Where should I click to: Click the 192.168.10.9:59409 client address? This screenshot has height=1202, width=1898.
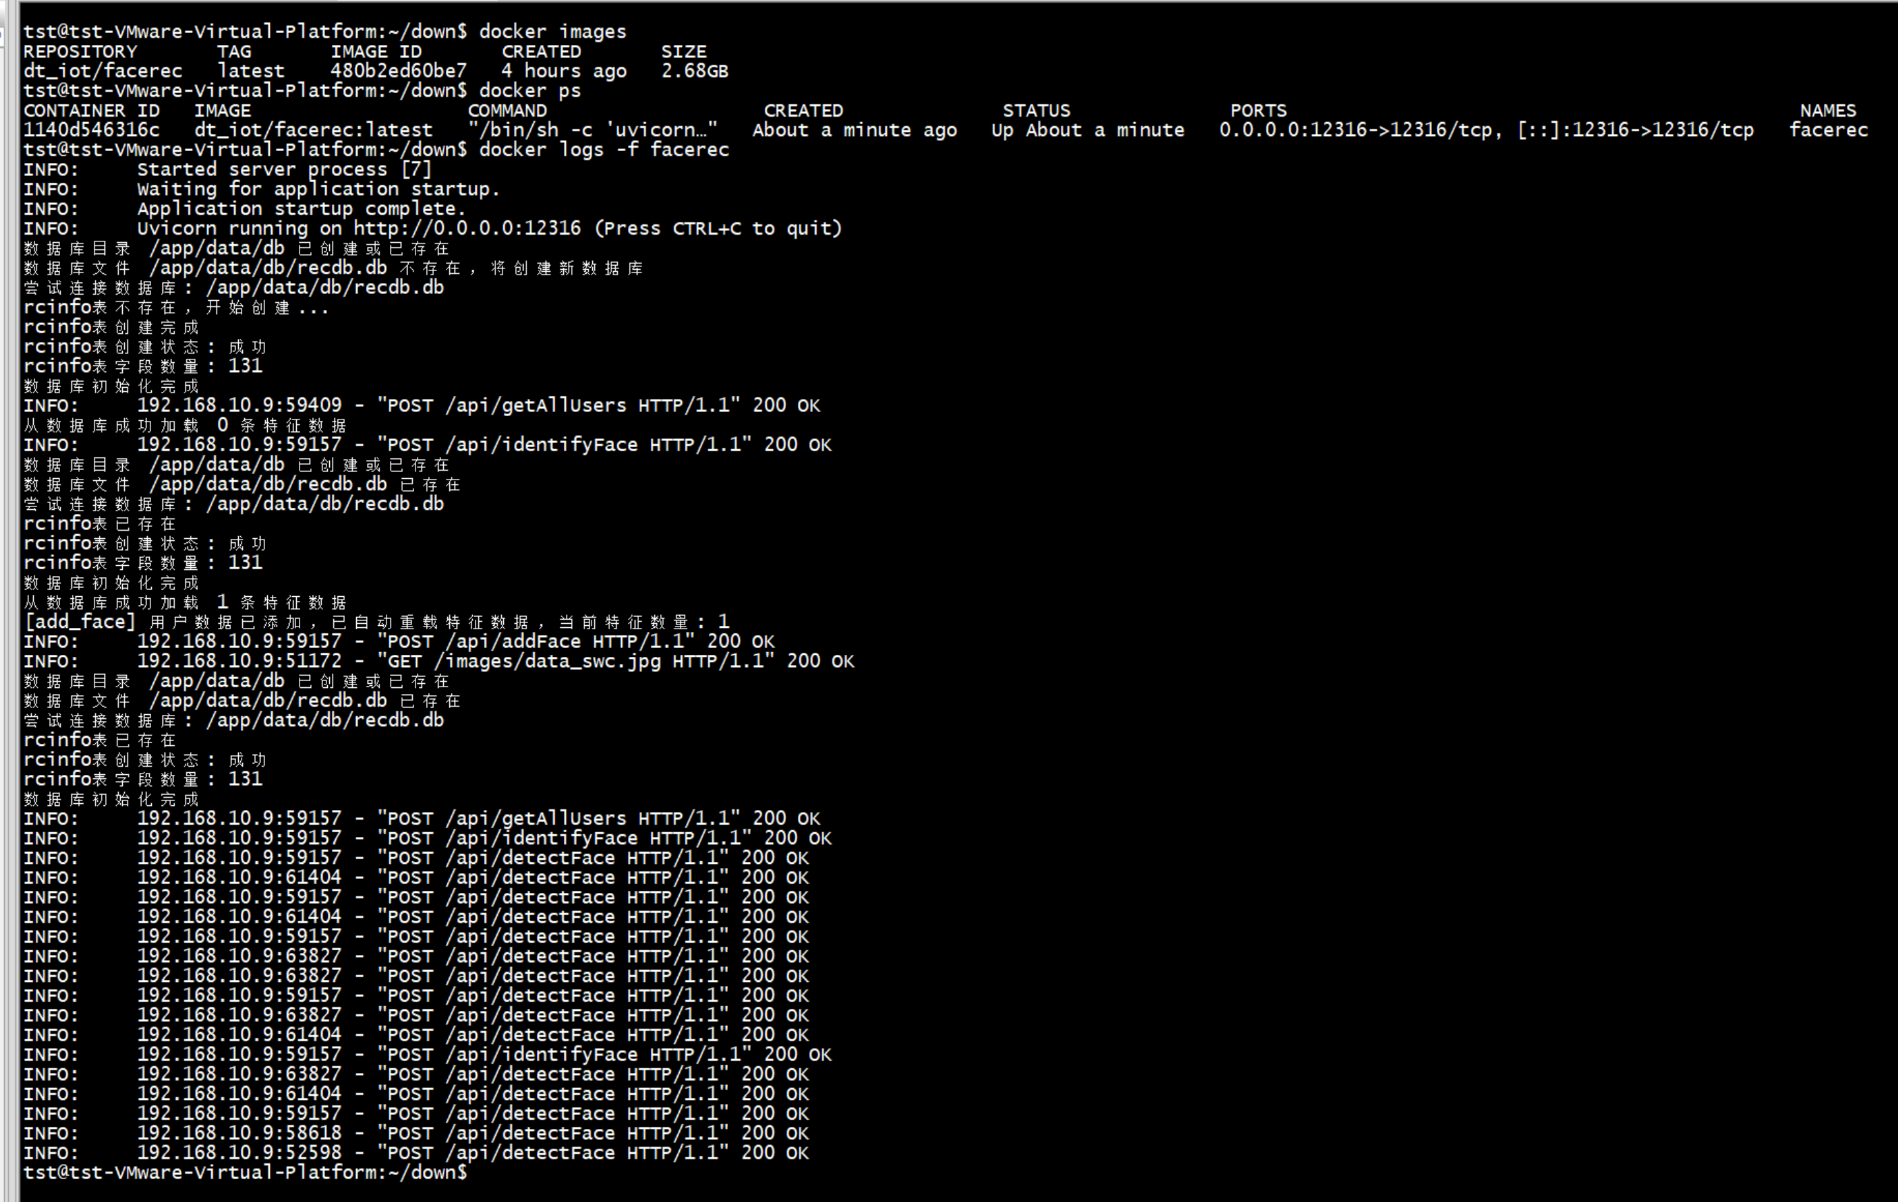tap(239, 405)
